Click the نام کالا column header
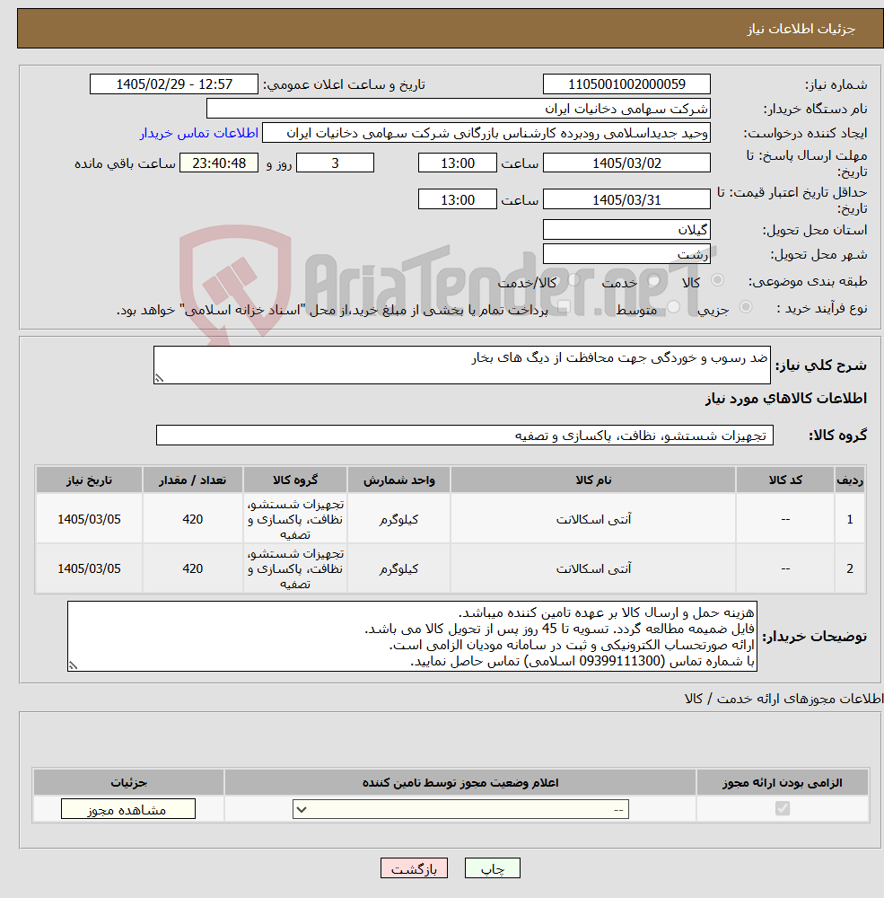Image resolution: width=884 pixels, height=898 pixels. pyautogui.click(x=593, y=480)
